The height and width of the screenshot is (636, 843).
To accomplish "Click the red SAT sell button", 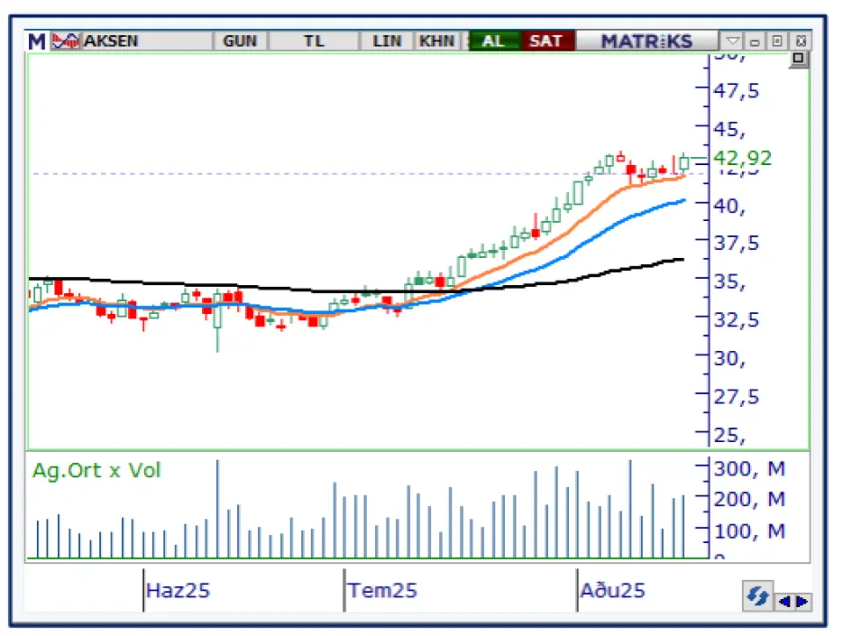I will tap(547, 41).
